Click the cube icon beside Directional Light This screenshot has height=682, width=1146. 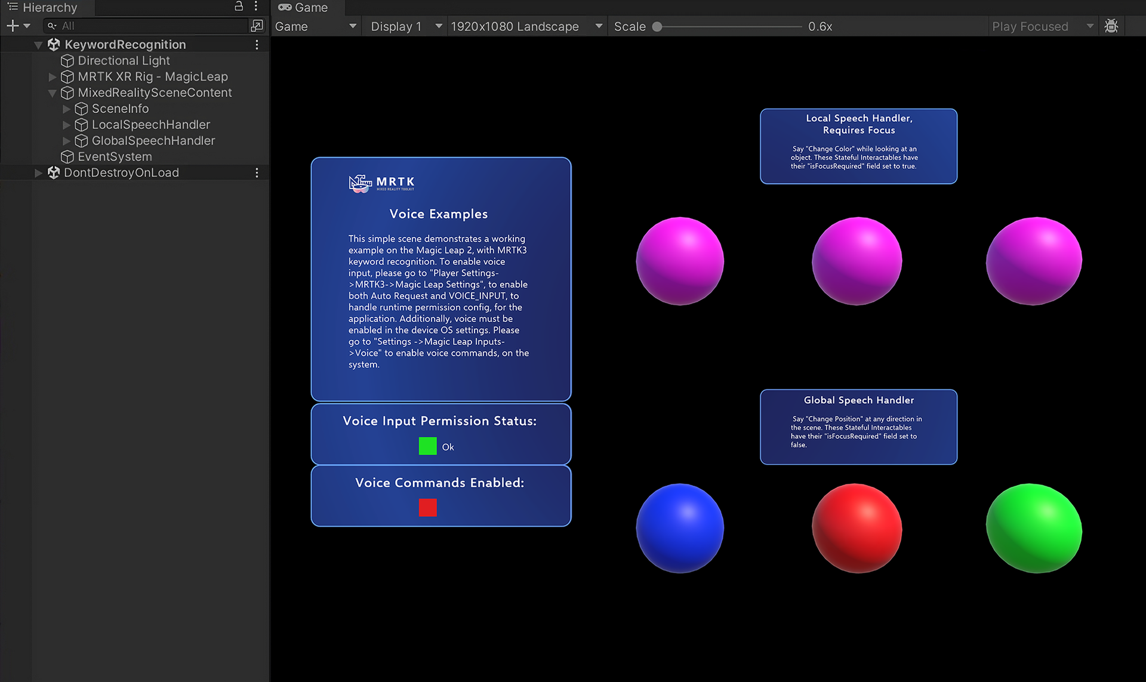click(x=67, y=60)
